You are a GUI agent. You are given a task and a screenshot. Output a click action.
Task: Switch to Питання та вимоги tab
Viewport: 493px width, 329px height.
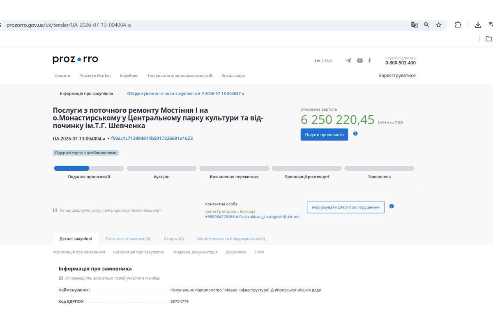128,239
